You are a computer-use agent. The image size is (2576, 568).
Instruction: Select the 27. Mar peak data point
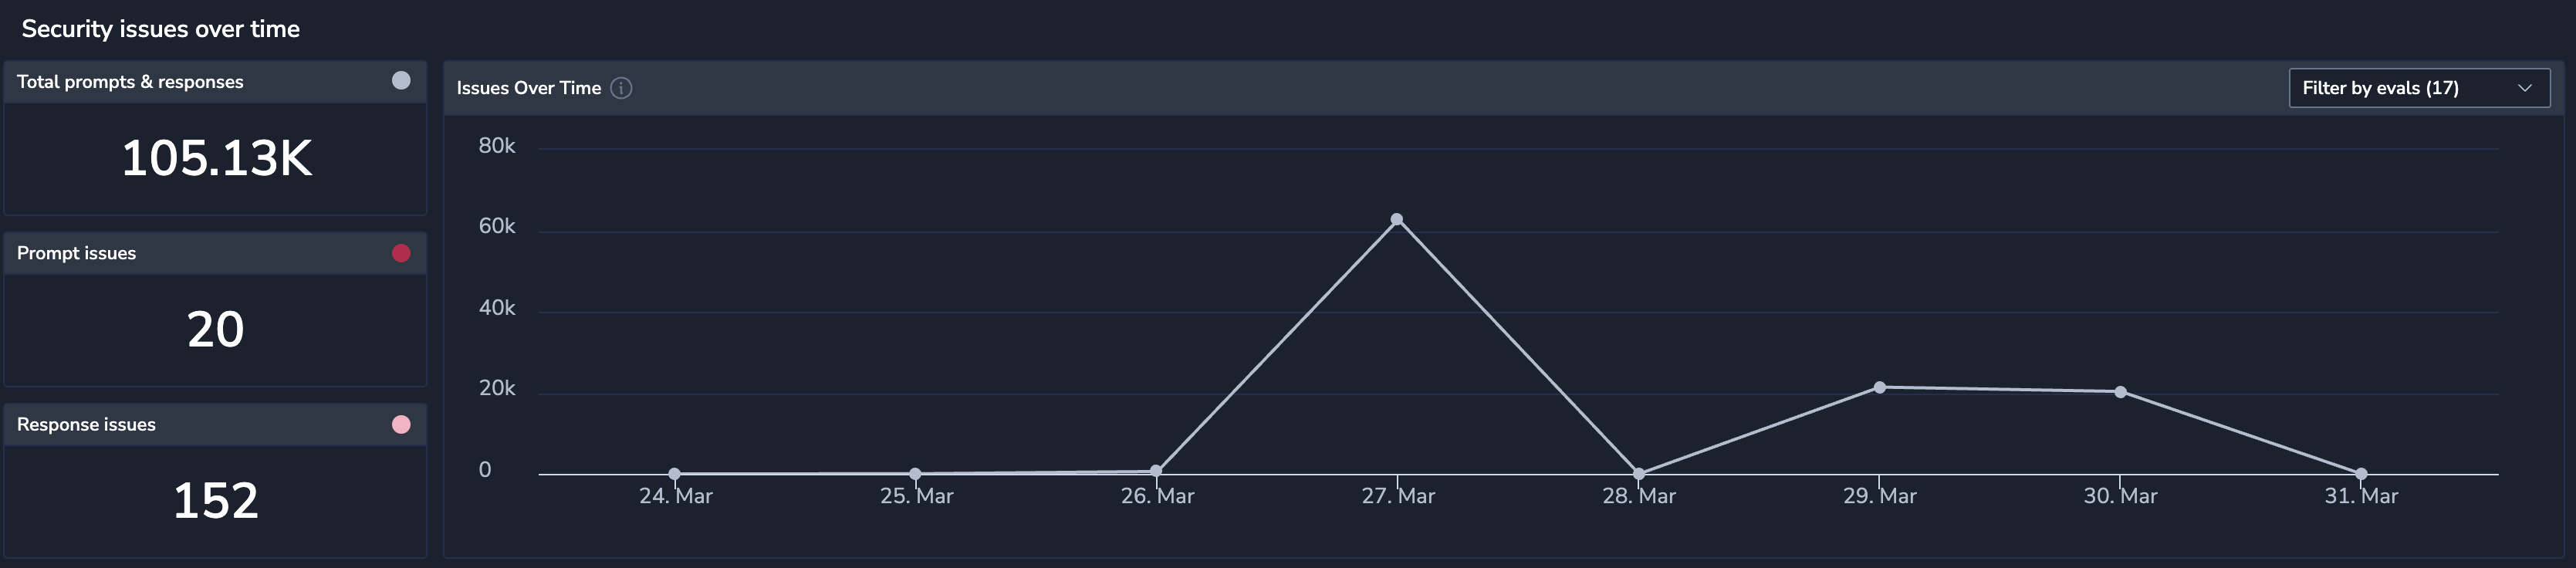1397,220
